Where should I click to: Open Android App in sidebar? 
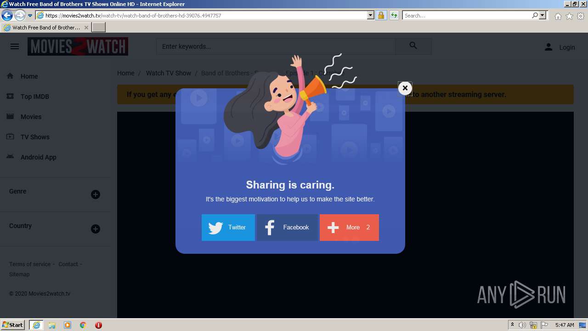(38, 157)
